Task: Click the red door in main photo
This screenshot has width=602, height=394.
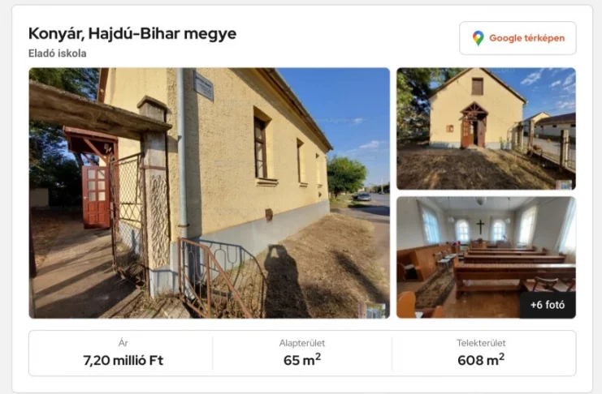Action: (x=95, y=197)
